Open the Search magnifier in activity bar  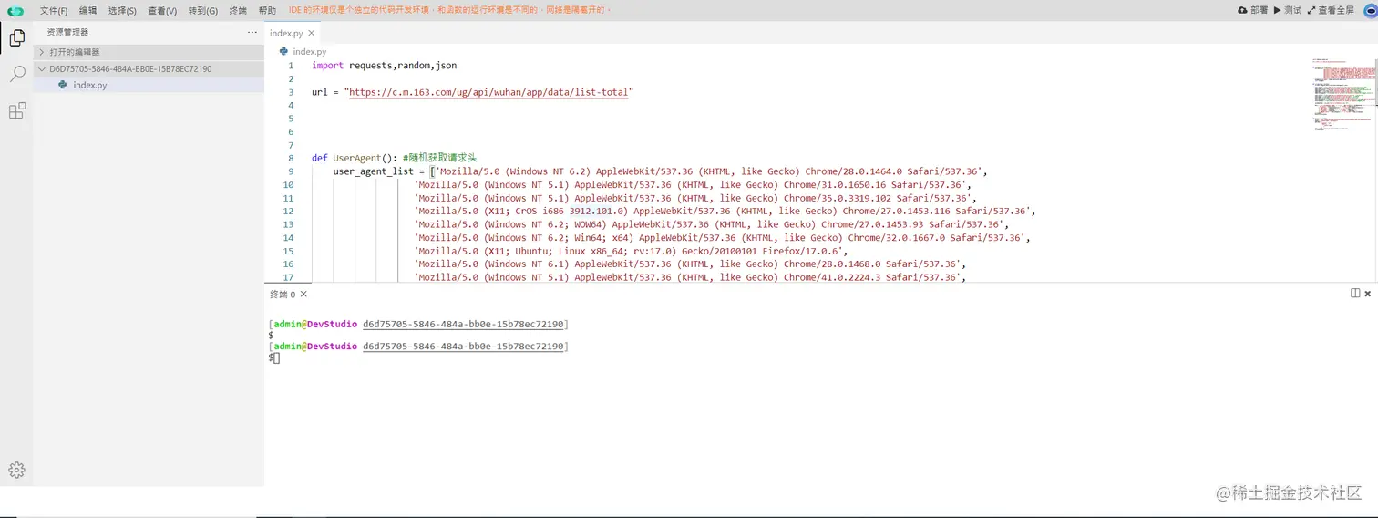pos(16,74)
